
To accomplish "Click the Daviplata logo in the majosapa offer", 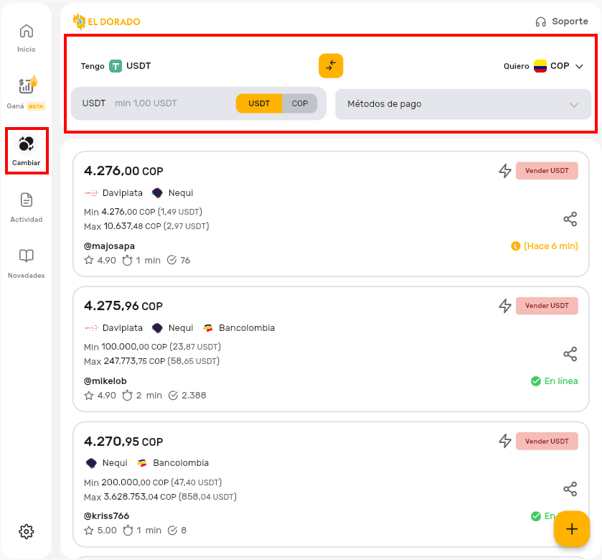I will 91,193.
